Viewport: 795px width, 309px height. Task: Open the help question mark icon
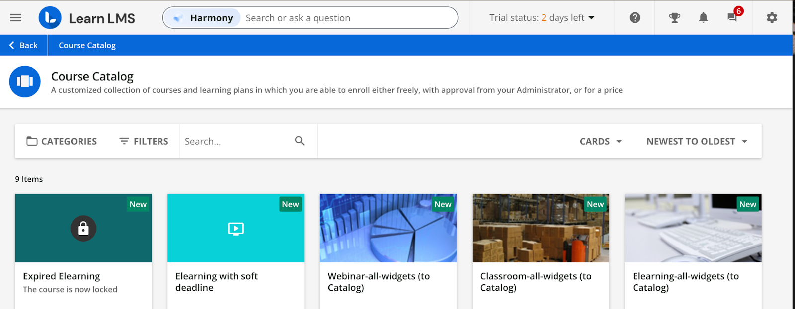tap(635, 18)
